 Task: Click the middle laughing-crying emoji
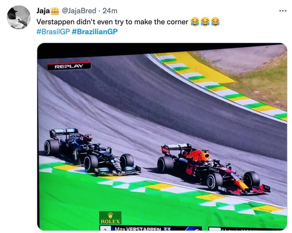pos(205,22)
